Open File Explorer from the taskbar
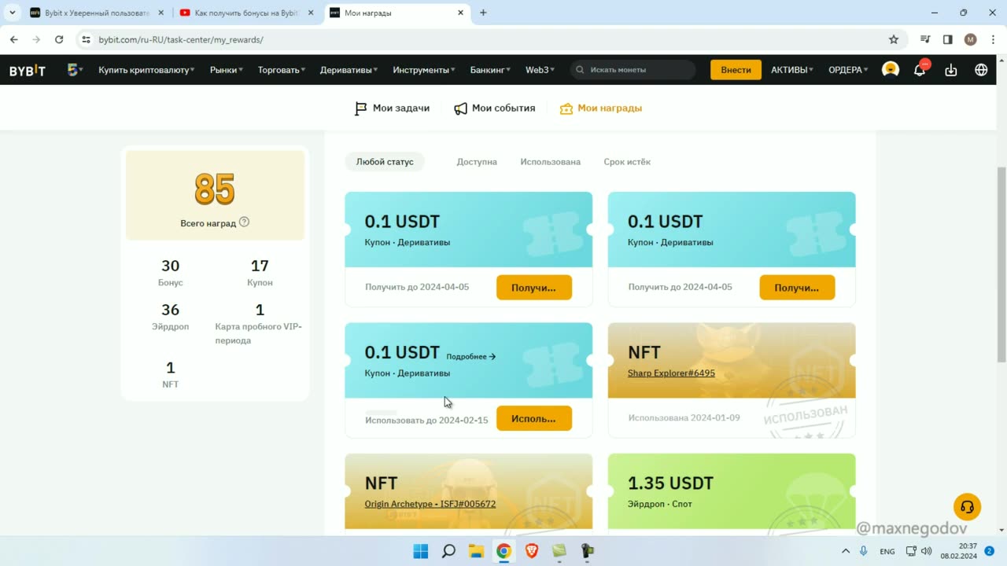Screen dimensions: 1007x566 click(476, 551)
